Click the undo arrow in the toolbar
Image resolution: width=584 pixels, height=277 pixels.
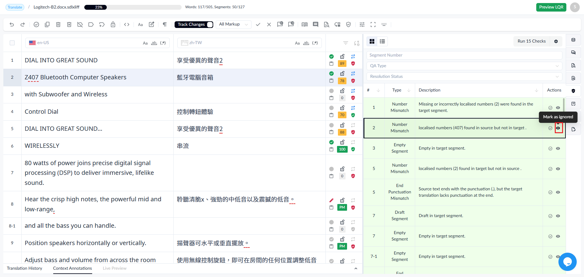[12, 25]
